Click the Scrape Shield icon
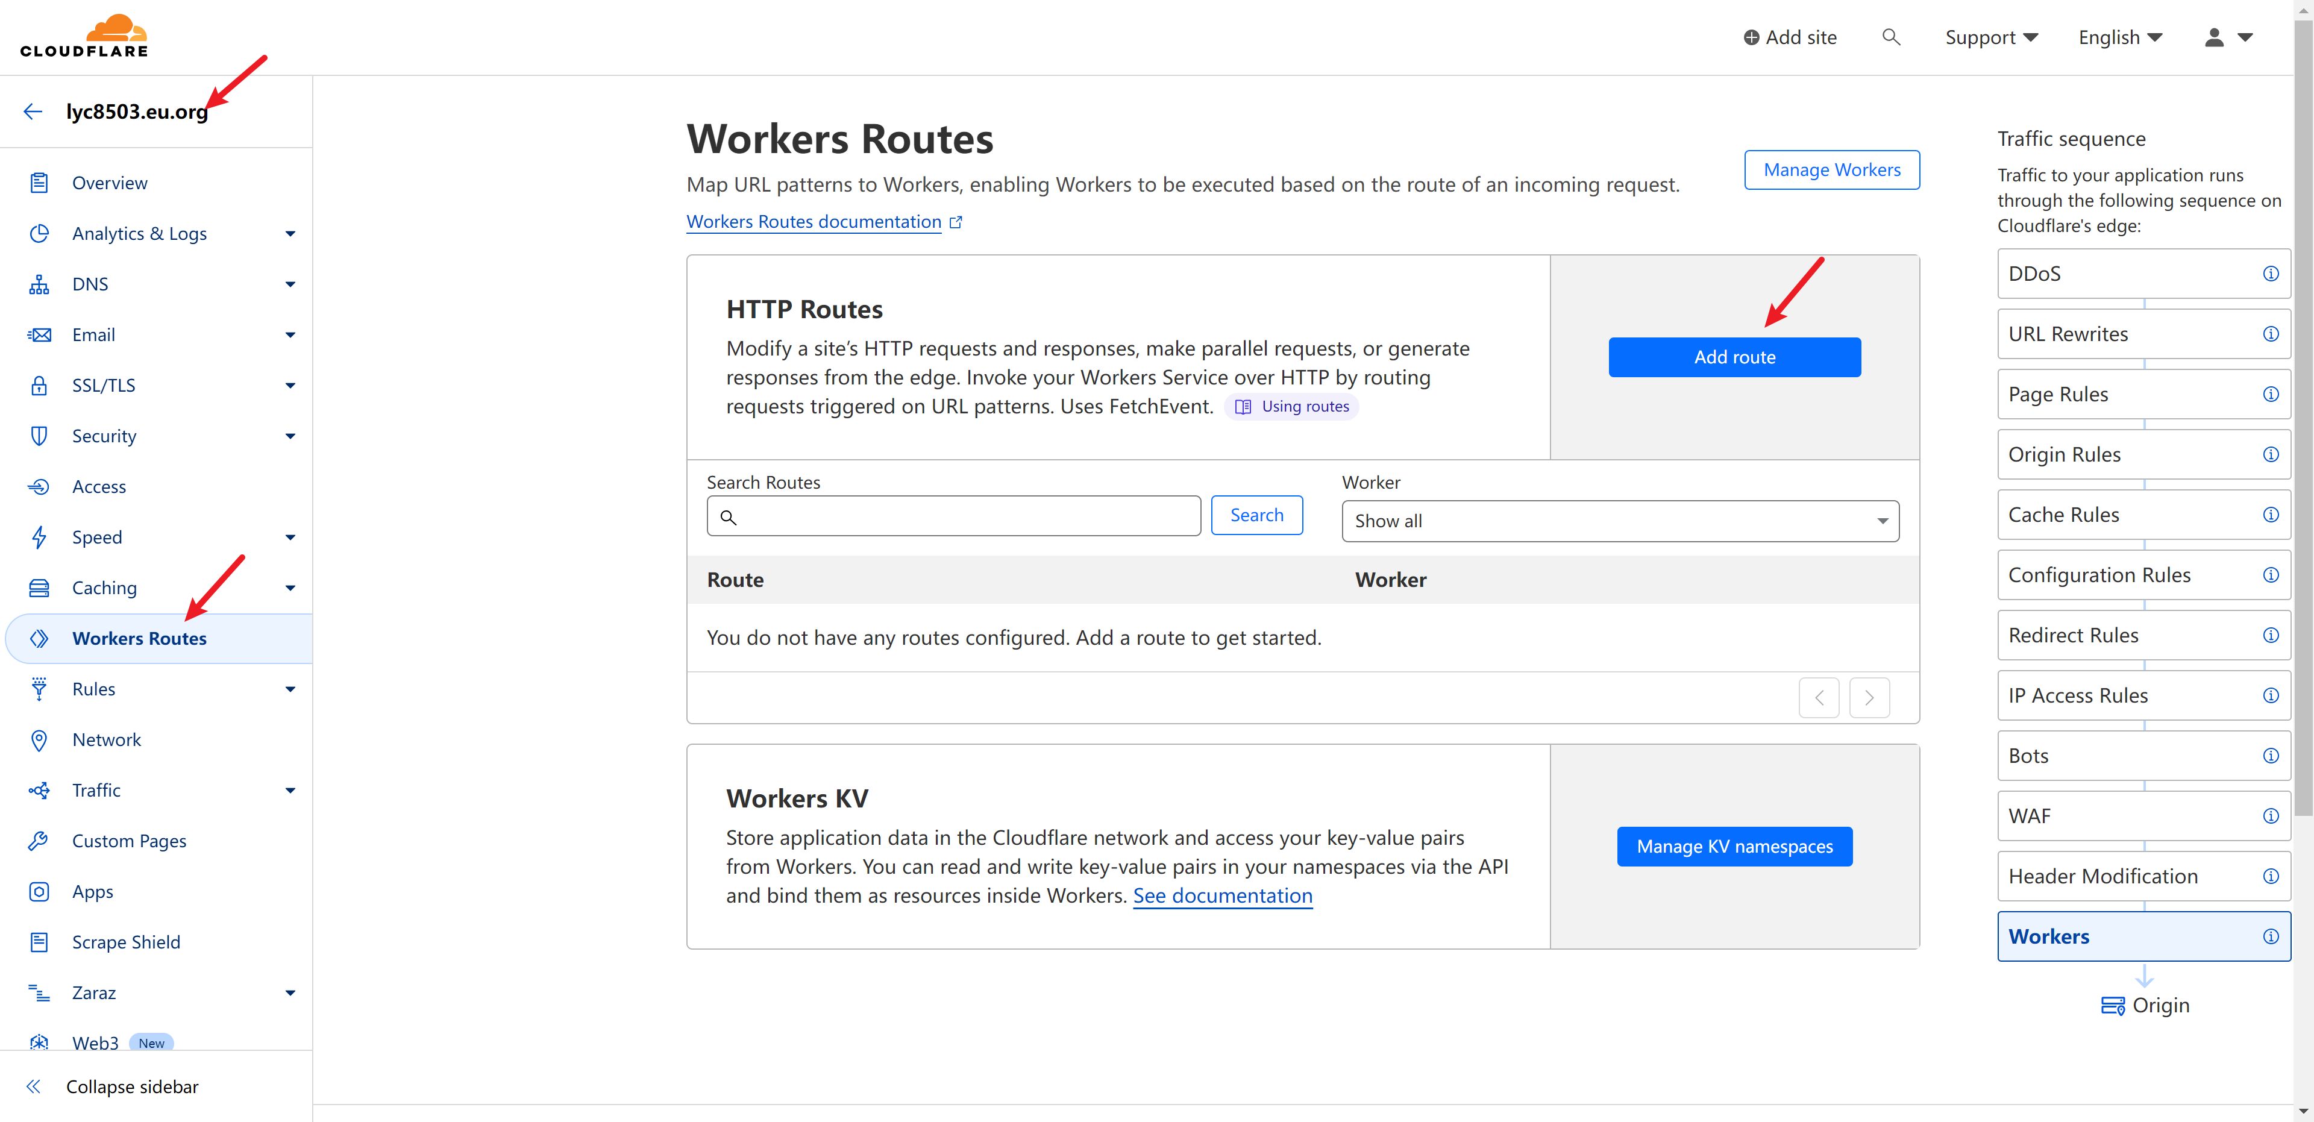Viewport: 2314px width, 1122px height. point(39,941)
